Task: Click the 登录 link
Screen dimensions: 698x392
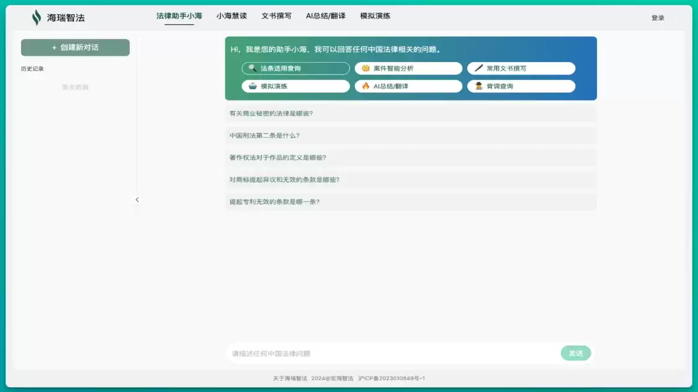Action: [658, 18]
